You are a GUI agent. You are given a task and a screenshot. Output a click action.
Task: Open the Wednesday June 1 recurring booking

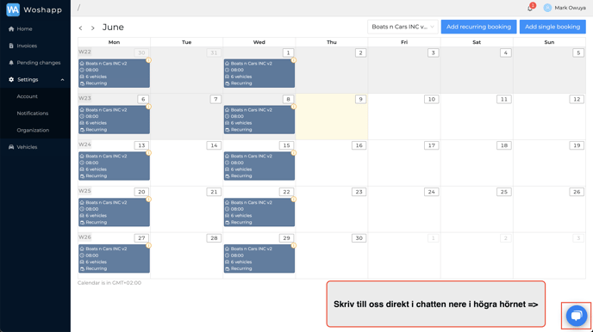[x=259, y=73]
